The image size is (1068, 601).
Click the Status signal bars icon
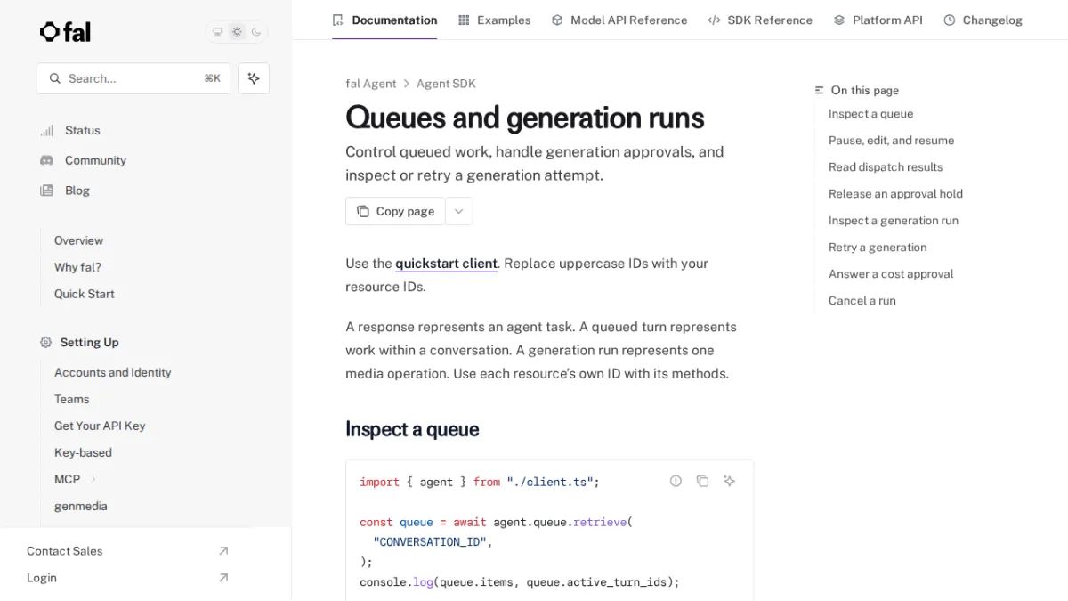(46, 131)
